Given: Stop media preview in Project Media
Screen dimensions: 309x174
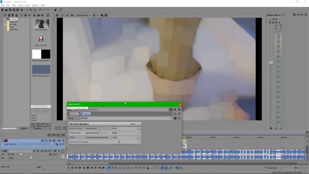Looking at the screenshot, I should pyautogui.click(x=38, y=15).
